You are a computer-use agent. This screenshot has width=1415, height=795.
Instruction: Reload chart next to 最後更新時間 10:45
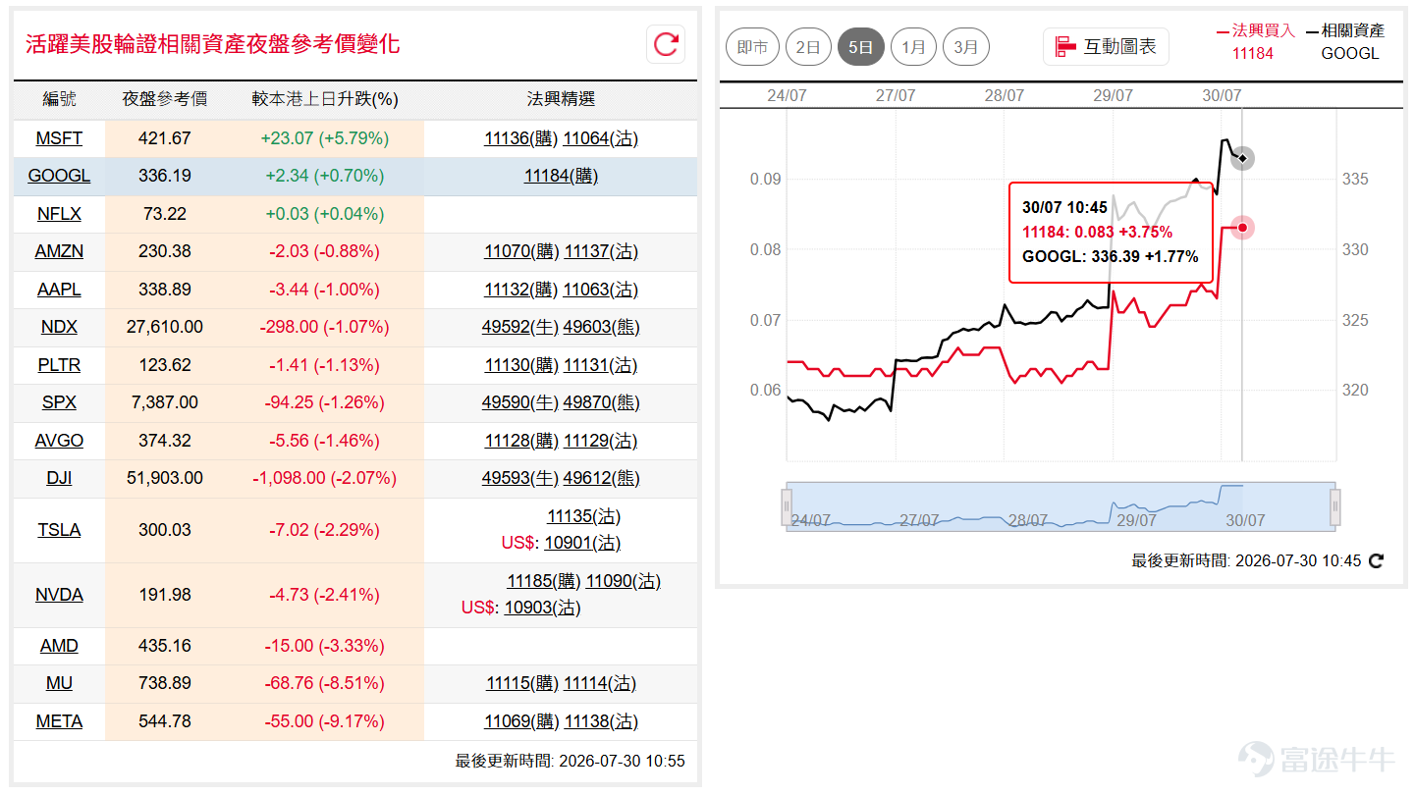point(1376,561)
